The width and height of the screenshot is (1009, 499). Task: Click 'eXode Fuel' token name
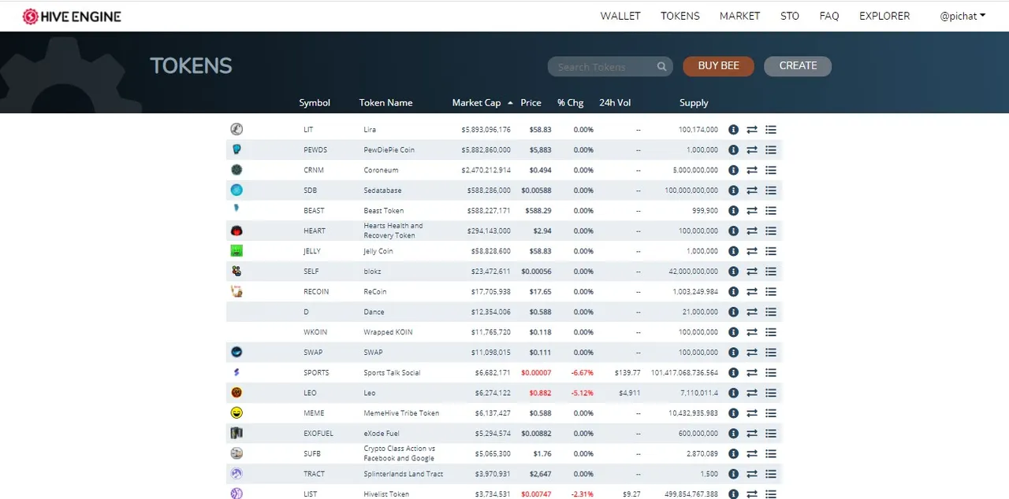pos(382,434)
